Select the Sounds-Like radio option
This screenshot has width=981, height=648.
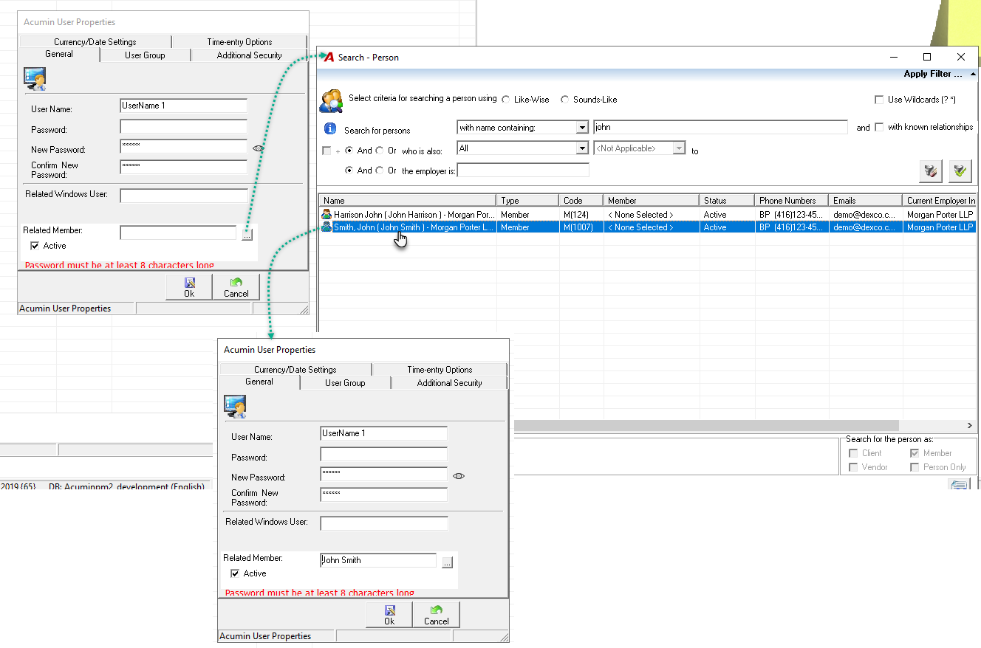coord(565,100)
